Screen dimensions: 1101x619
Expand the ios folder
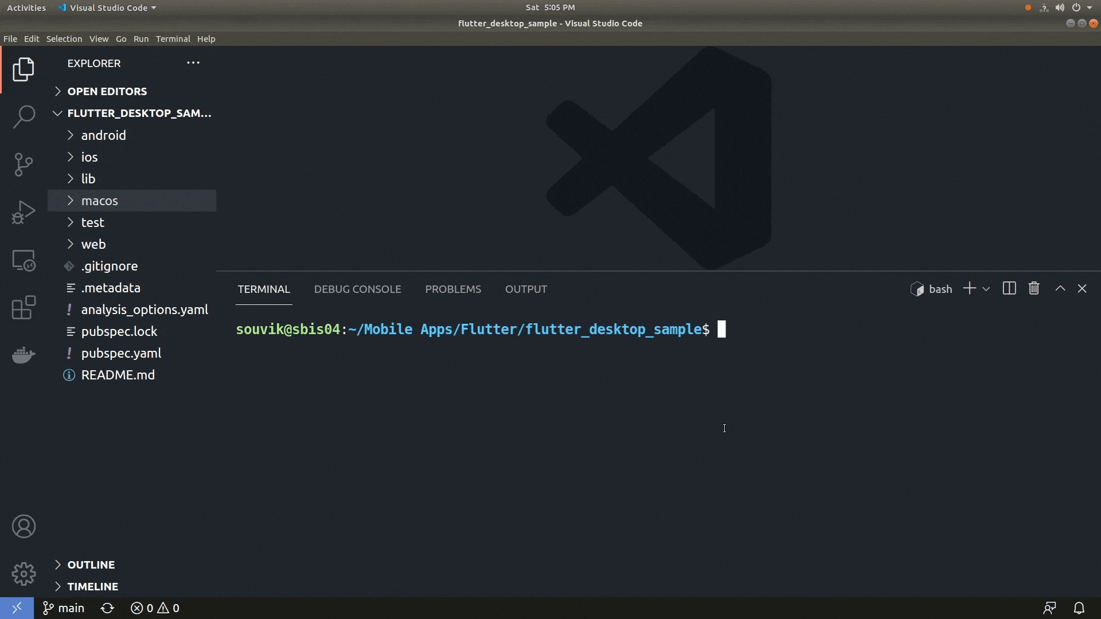click(x=132, y=157)
